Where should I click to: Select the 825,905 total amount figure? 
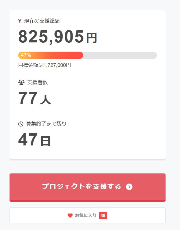click(x=51, y=37)
